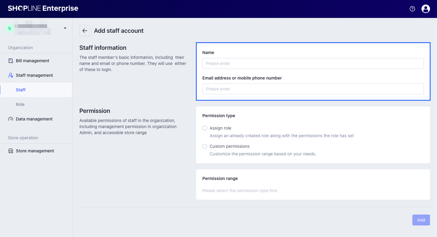The image size is (437, 237).
Task: Open Bill management in sidebar
Action: coord(36,61)
